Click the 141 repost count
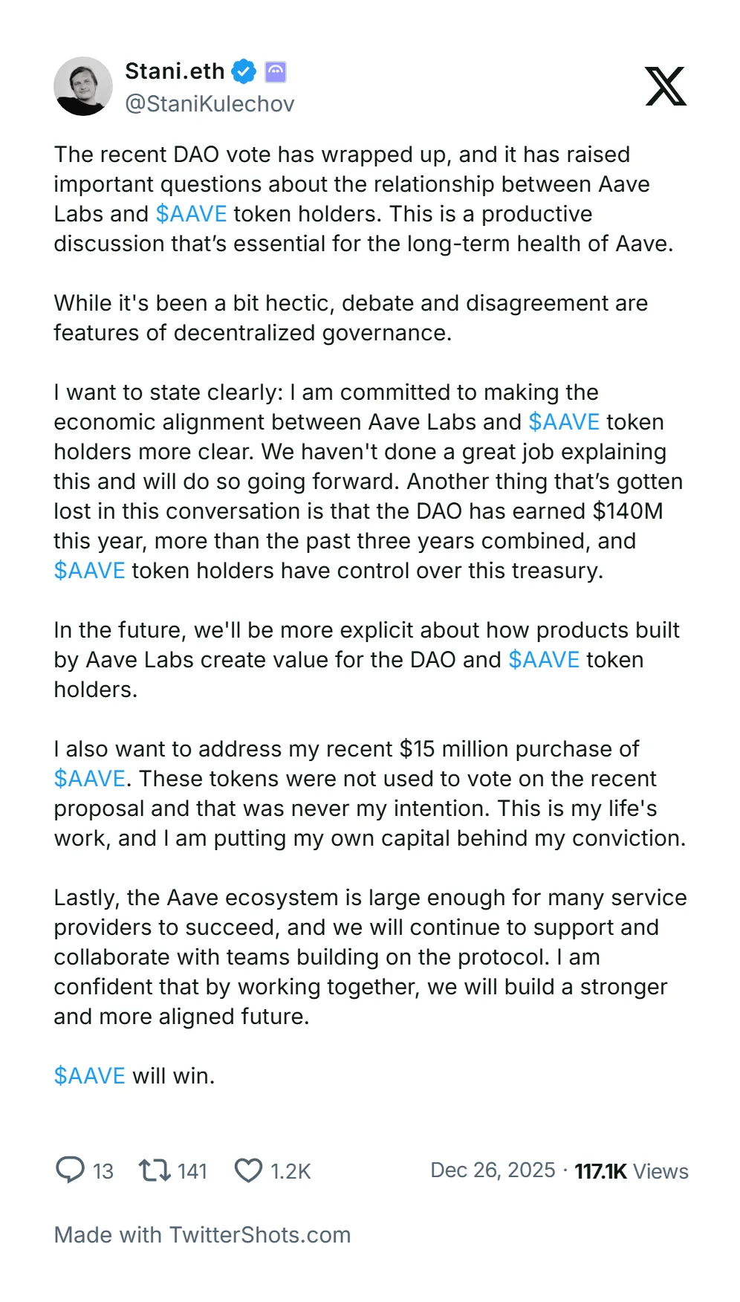The image size is (740, 1302). click(x=192, y=1171)
